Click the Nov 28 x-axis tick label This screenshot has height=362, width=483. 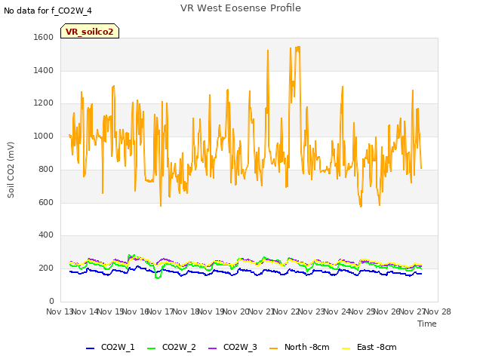(438, 311)
